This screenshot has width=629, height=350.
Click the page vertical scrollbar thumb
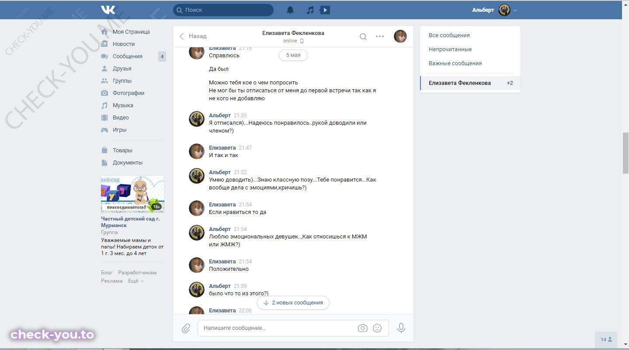pos(626,152)
